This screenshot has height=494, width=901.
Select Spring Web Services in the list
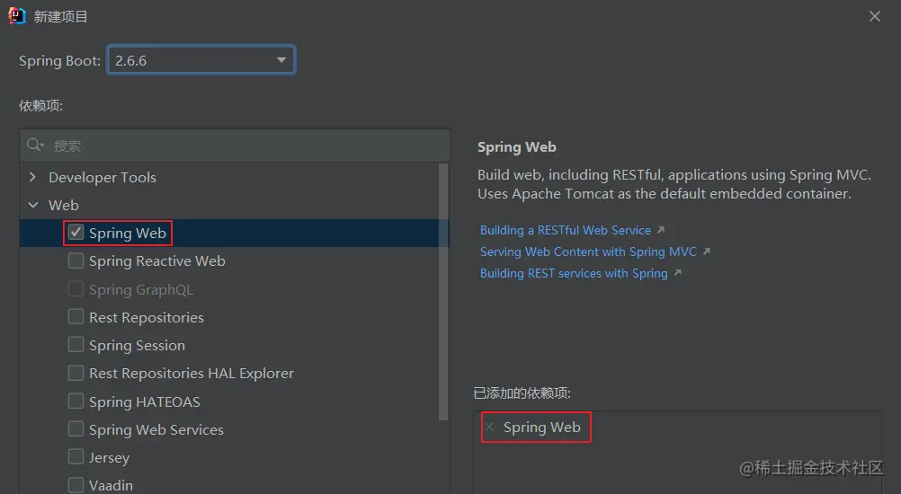click(x=156, y=430)
